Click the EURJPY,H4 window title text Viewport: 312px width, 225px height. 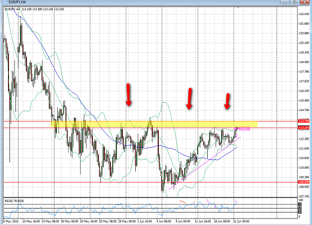pos(17,2)
